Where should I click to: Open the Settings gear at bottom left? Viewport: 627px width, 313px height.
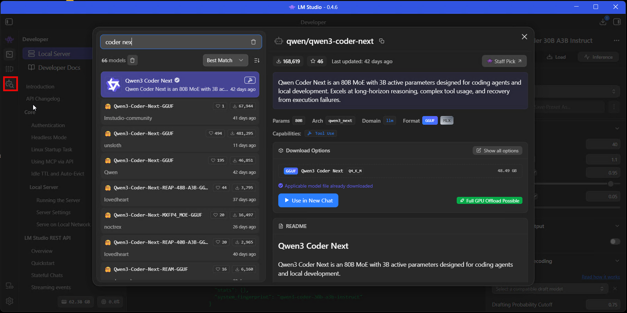9,301
